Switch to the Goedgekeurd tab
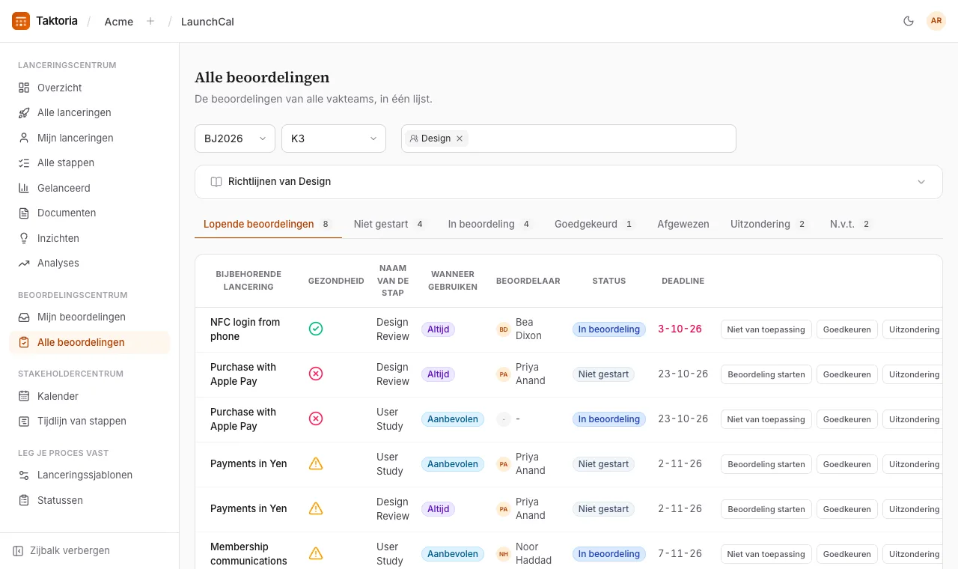Screen dimensions: 958x569 click(594, 224)
